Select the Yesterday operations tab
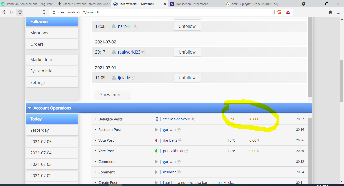The image size is (344, 186). coord(52,130)
